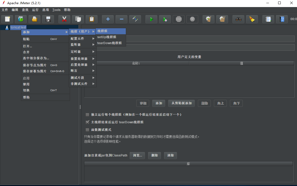Click the Templates icon in the toolbar
Screen dimensions: 297x186
coord(21,19)
